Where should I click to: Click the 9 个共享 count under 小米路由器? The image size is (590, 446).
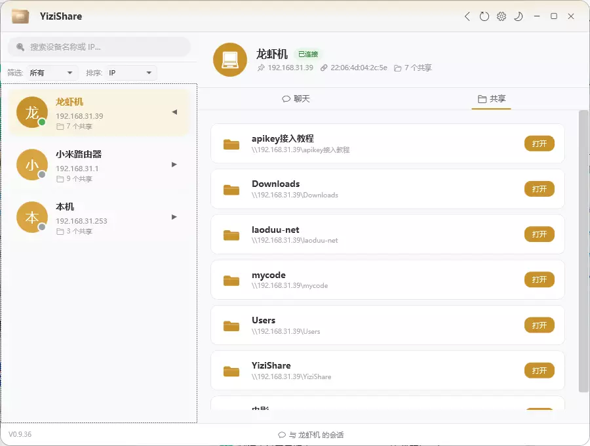74,179
